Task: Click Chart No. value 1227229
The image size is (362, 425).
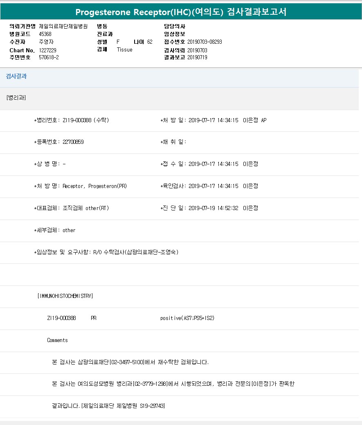Action: pyautogui.click(x=48, y=50)
